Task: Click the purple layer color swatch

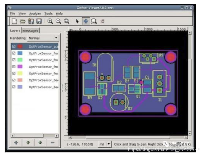Action: coord(20,67)
